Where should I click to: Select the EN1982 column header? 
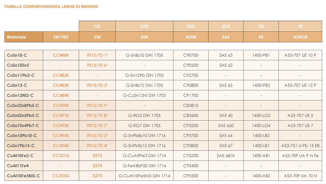[61, 37]
